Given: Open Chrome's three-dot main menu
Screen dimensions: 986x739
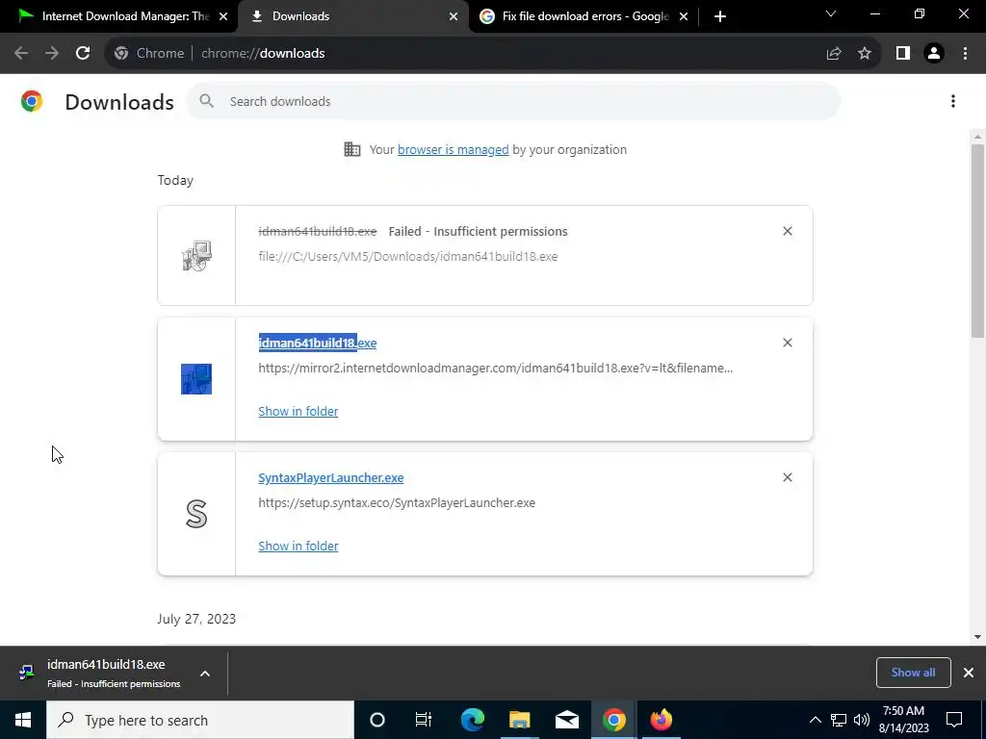Looking at the screenshot, I should click(x=965, y=54).
